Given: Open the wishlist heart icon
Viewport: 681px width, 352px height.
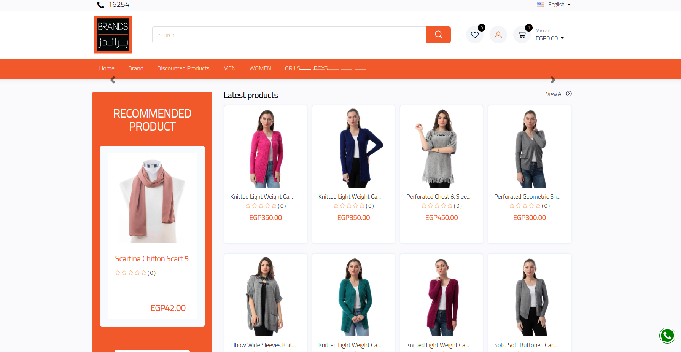Looking at the screenshot, I should (x=474, y=35).
